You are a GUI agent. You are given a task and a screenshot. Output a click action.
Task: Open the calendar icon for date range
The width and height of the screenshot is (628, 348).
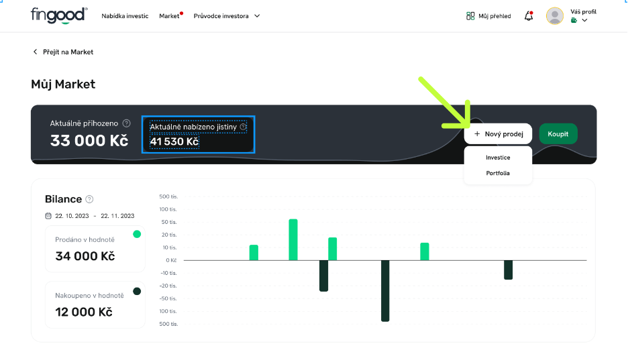coord(48,216)
